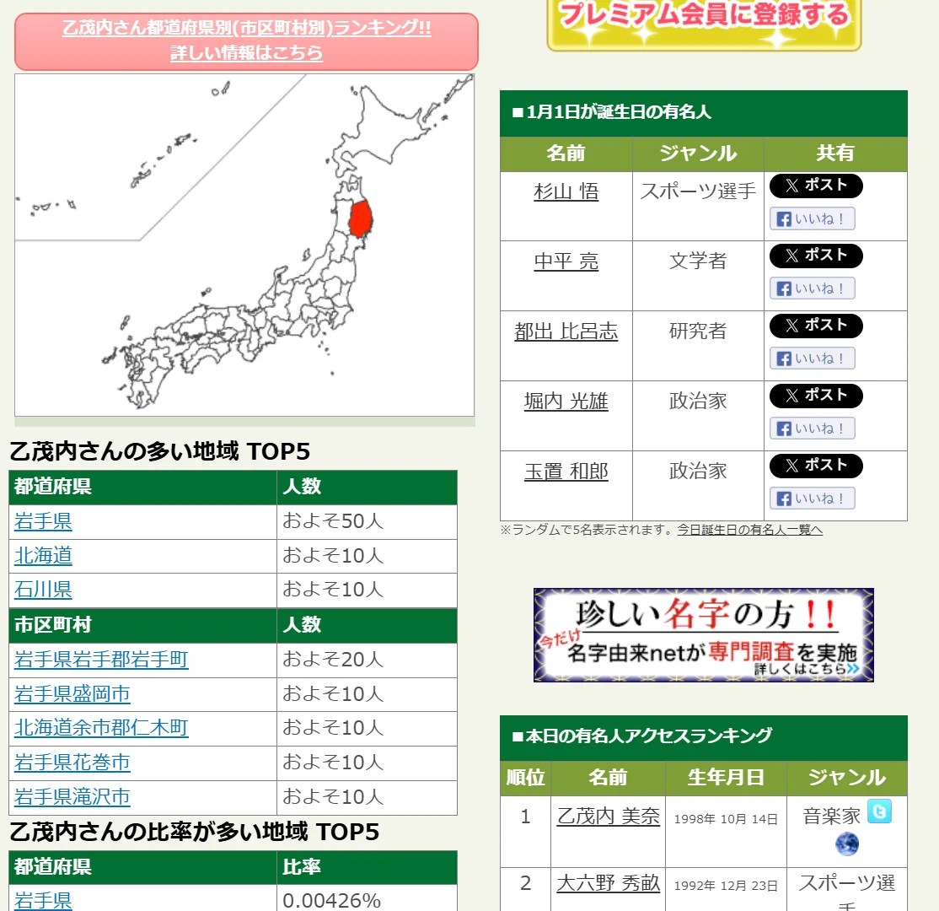Click おおよそ50人 cell for 岩手県
Image resolution: width=939 pixels, height=911 pixels.
(367, 521)
